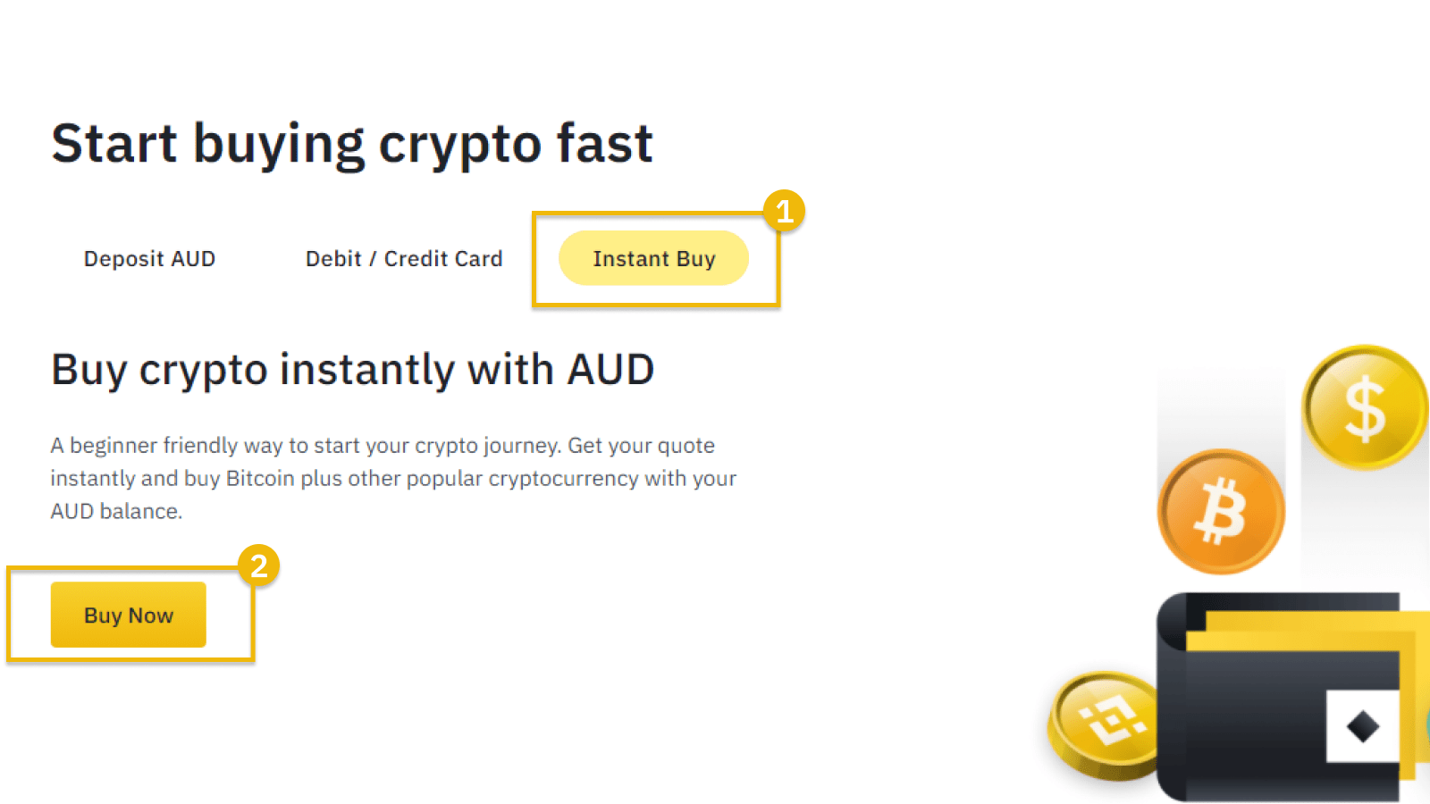Click the 'Buy crypto instantly with AUD' heading
Screen dimensions: 1430x804
point(353,370)
